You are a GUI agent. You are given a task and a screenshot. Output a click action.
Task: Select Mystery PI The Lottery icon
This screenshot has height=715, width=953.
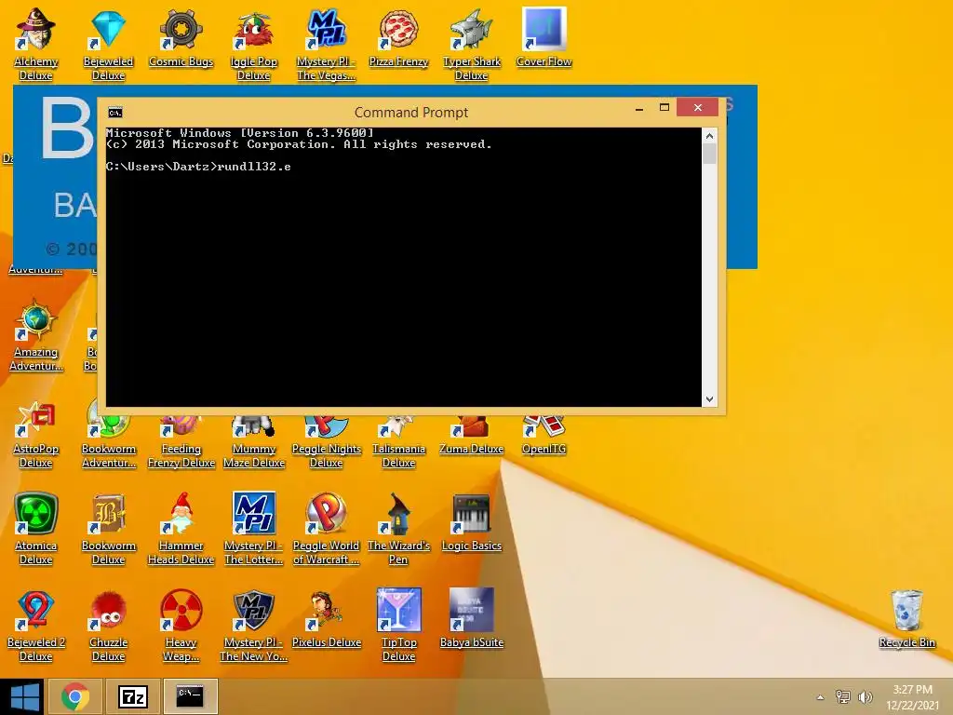coord(253,528)
